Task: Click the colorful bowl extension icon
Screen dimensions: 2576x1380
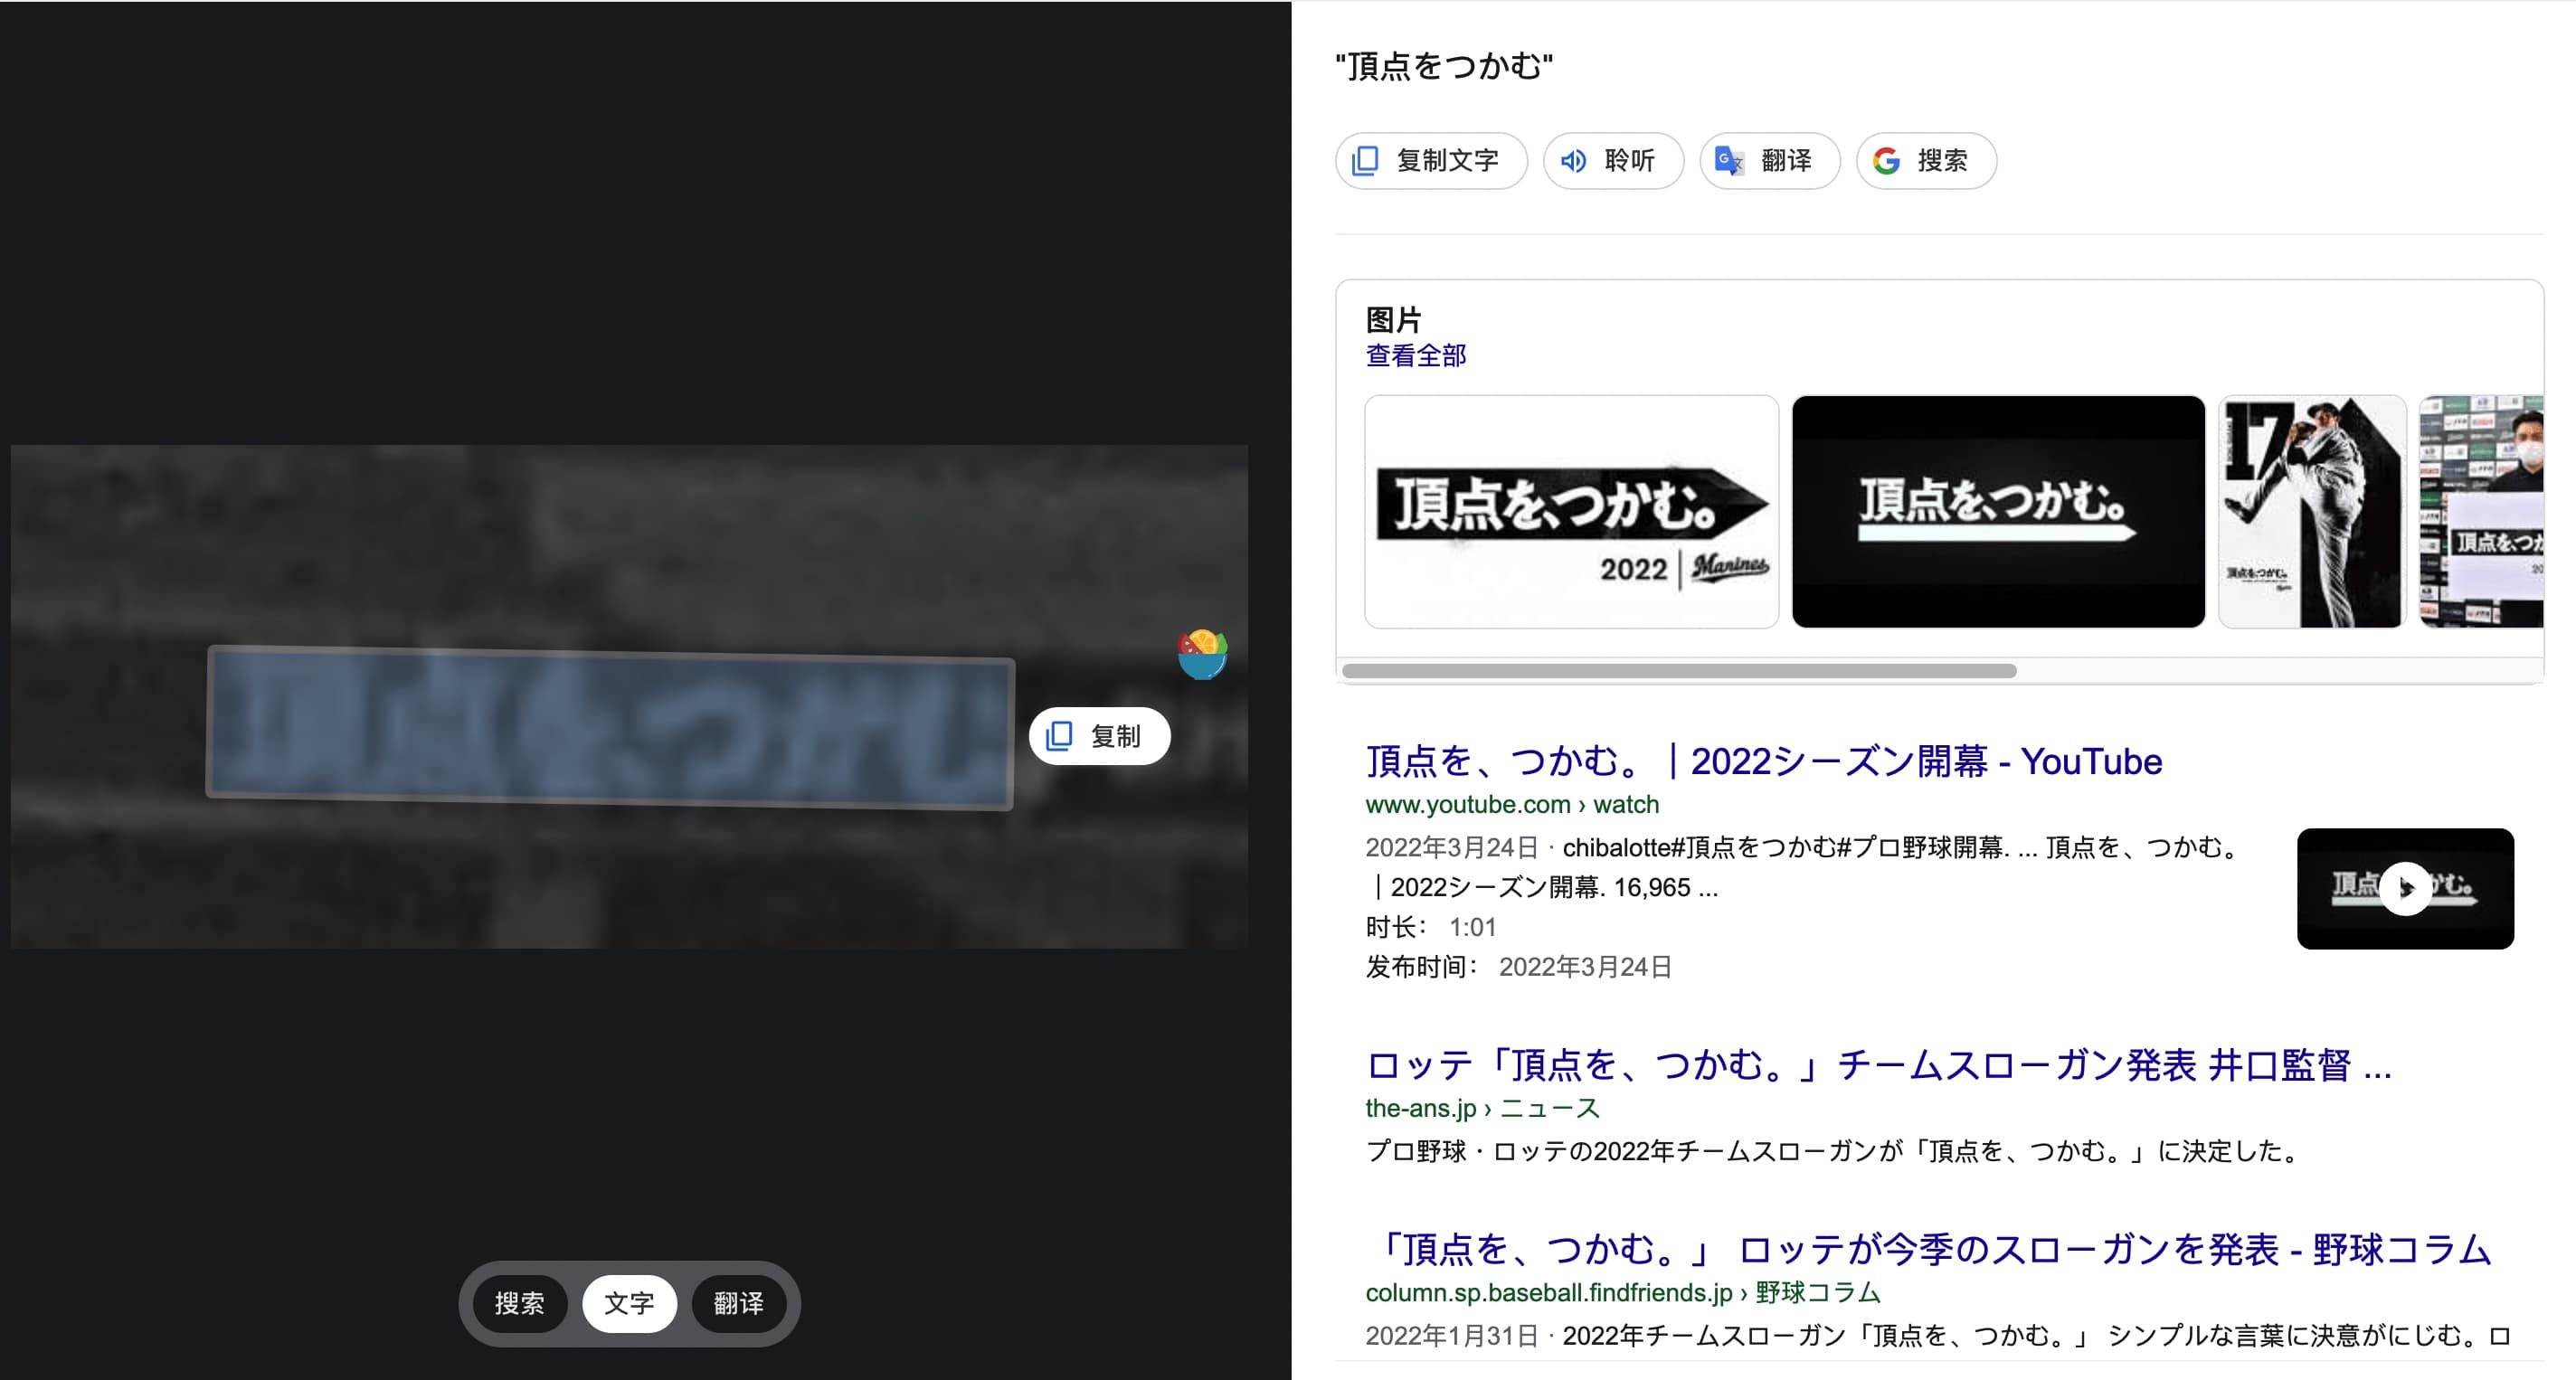Action: [x=1202, y=654]
